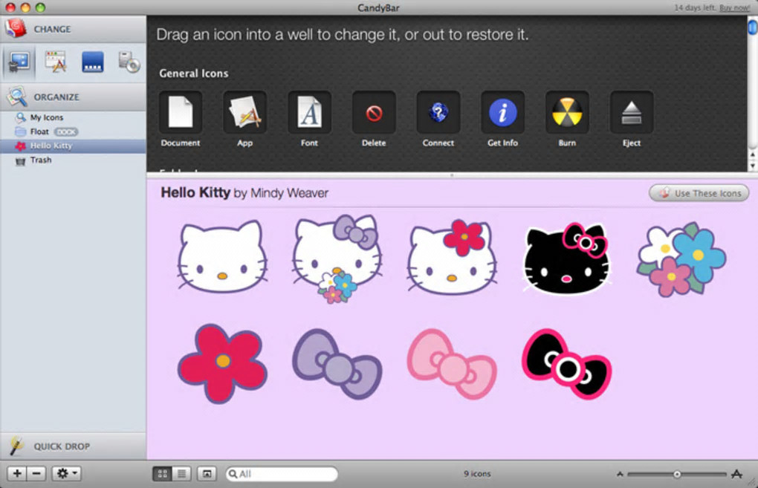Click the Font icon well

pyautogui.click(x=309, y=112)
